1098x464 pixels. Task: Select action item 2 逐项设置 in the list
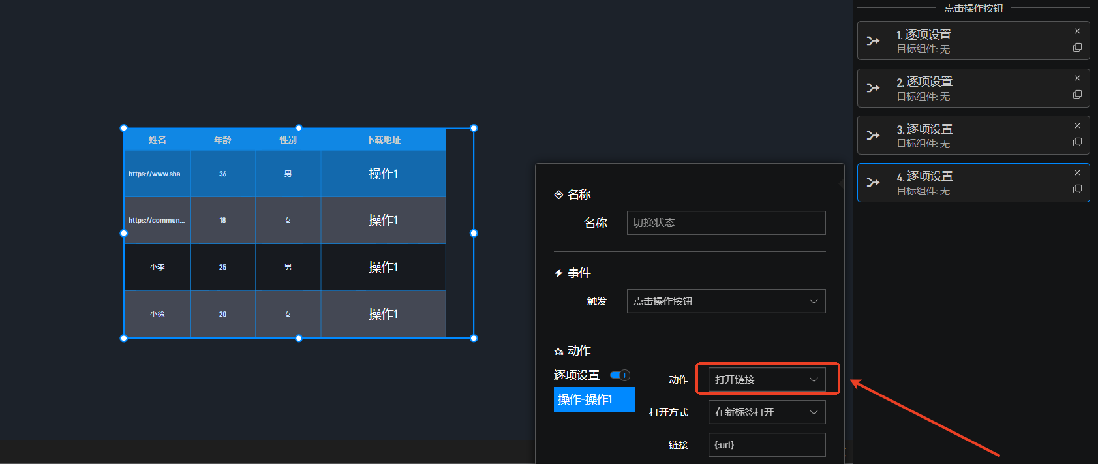(975, 88)
